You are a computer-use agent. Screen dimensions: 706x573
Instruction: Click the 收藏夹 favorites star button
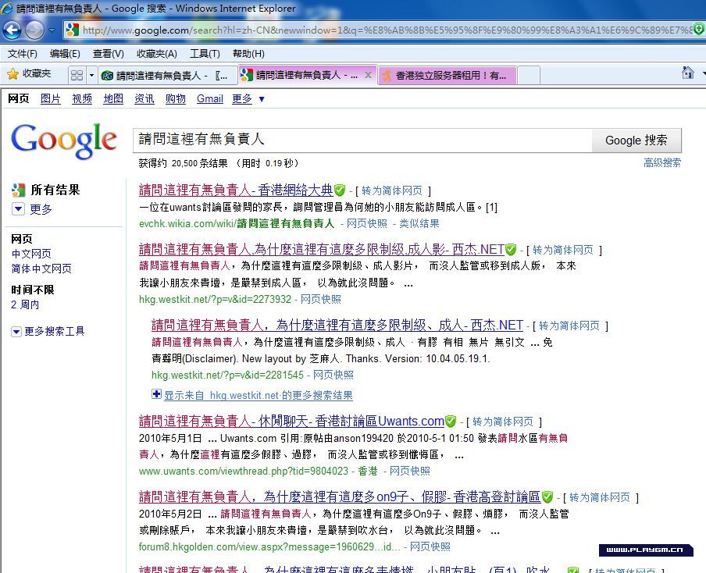point(29,74)
